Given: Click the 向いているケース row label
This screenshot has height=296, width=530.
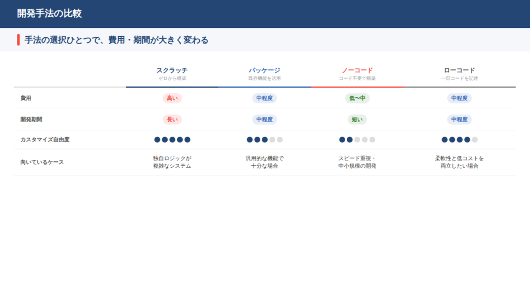Looking at the screenshot, I should (42, 162).
